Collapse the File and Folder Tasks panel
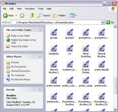The width and height of the screenshot is (118, 112). click(x=40, y=30)
